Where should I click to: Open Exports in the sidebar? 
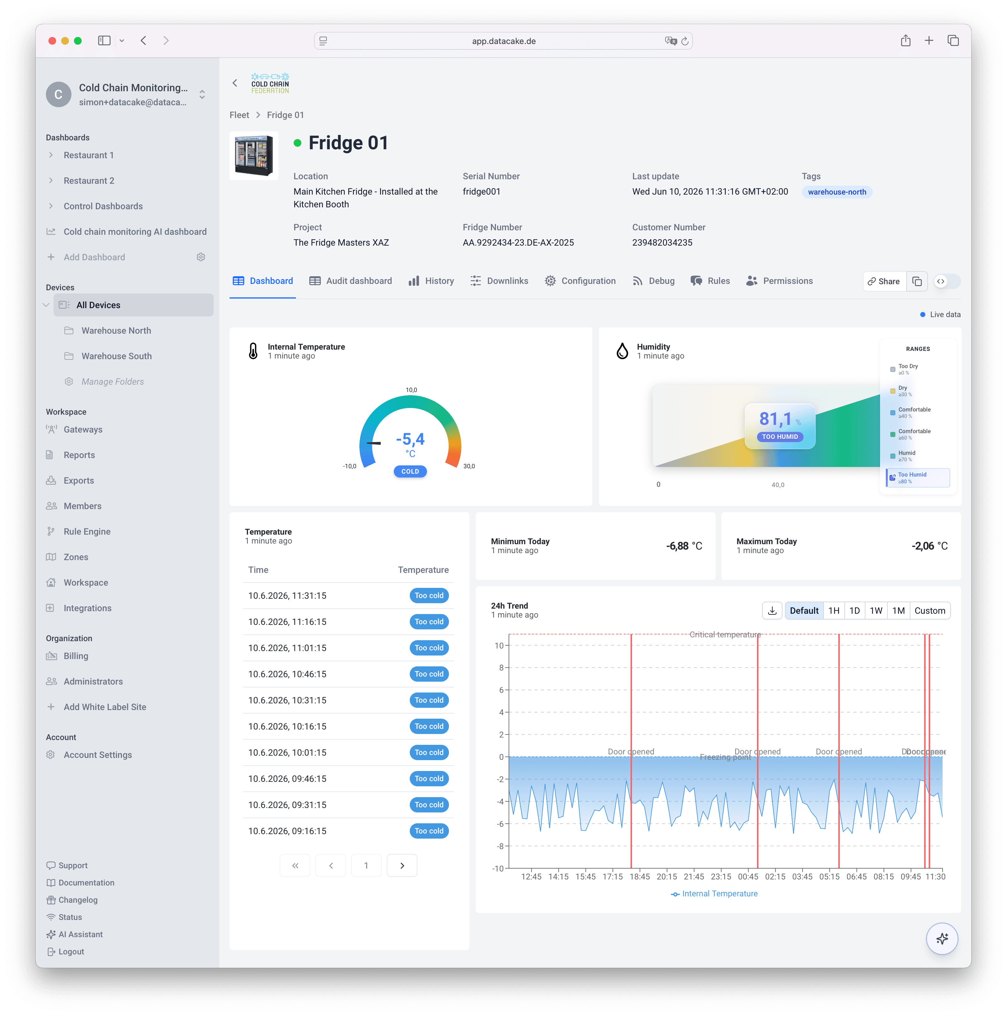78,480
